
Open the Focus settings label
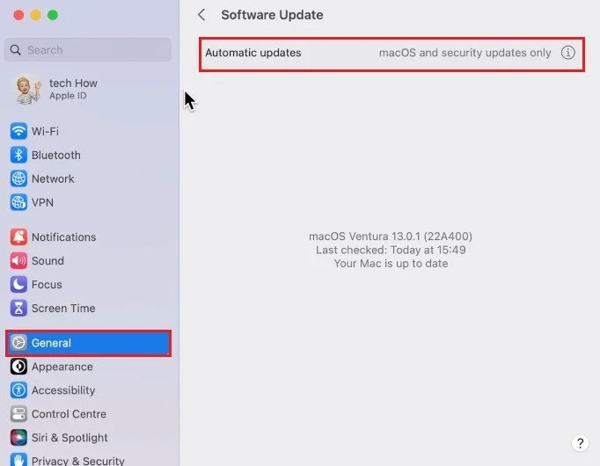[47, 284]
